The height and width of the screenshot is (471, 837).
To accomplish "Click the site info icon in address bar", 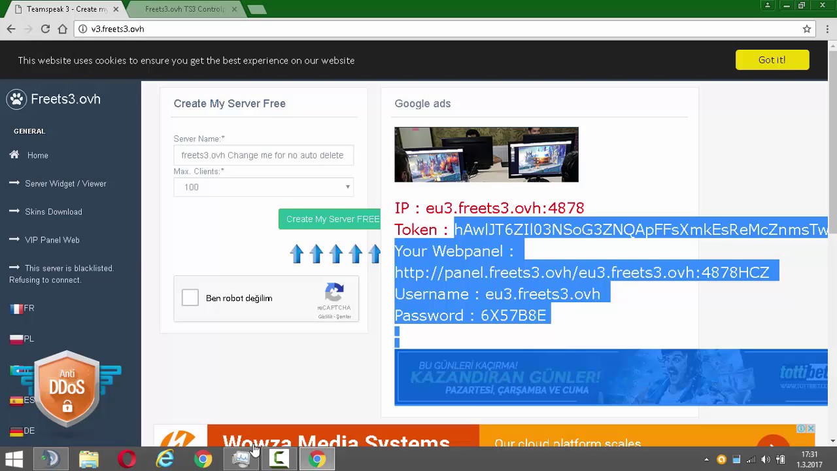I will pyautogui.click(x=82, y=29).
